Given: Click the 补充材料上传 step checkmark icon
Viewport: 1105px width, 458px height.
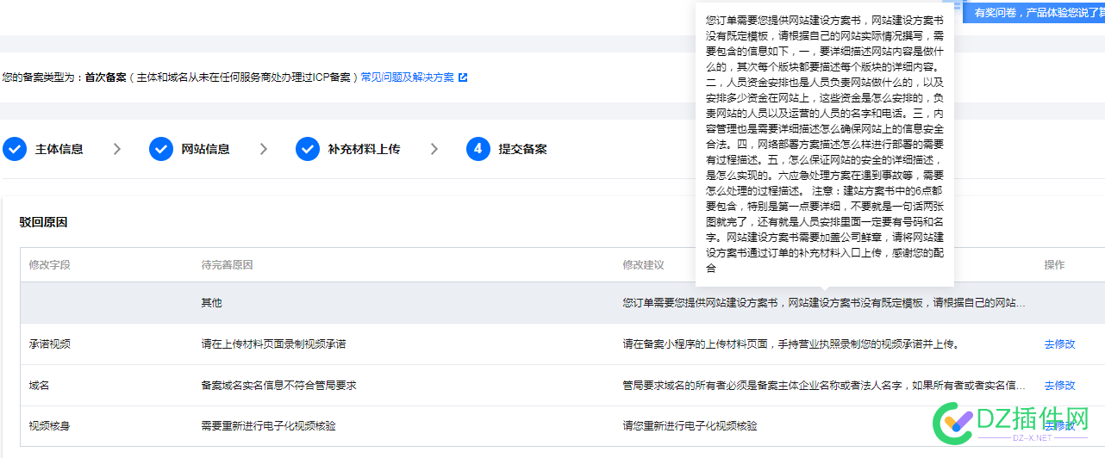Looking at the screenshot, I should coord(308,149).
